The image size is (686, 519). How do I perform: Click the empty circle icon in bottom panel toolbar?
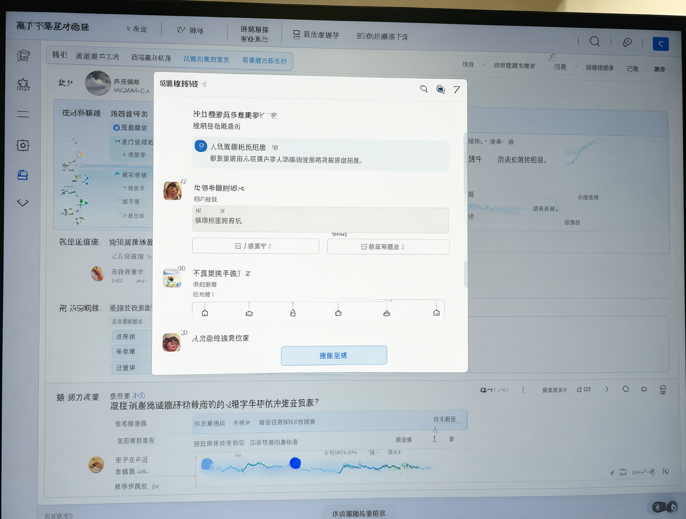click(x=626, y=389)
